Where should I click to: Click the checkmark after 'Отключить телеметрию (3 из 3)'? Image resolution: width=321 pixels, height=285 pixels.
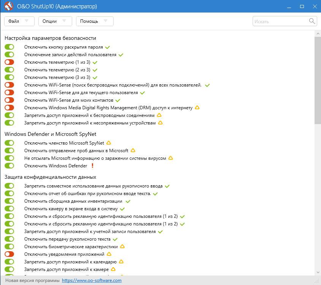(x=95, y=77)
